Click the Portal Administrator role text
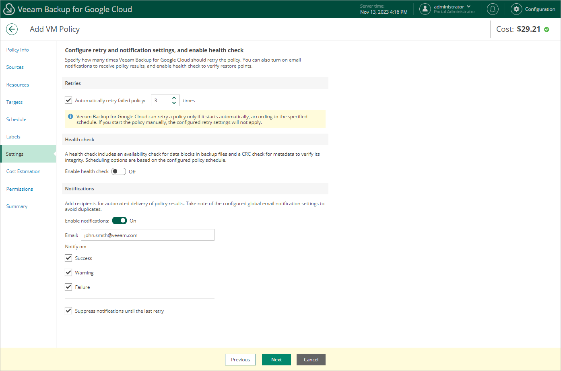This screenshot has width=561, height=371. click(454, 12)
